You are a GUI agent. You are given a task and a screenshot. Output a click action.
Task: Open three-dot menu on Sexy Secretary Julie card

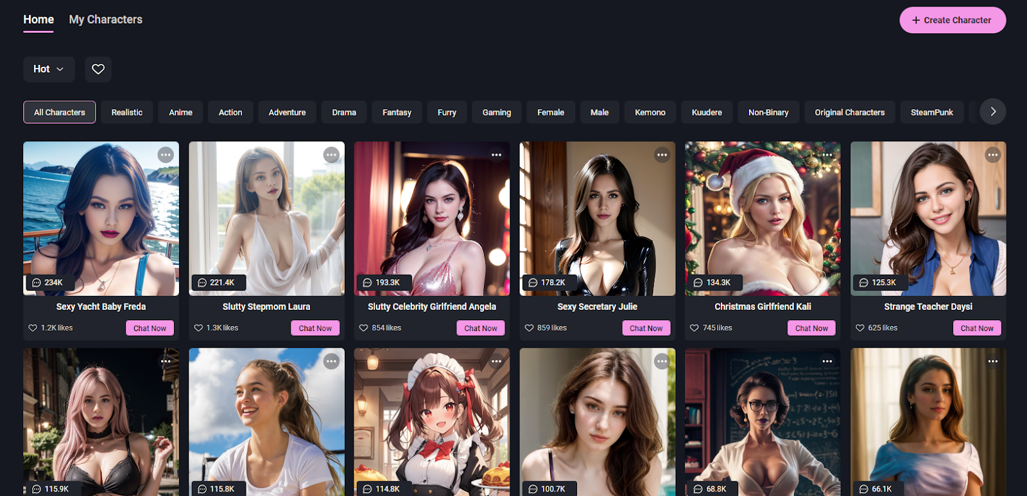tap(662, 155)
